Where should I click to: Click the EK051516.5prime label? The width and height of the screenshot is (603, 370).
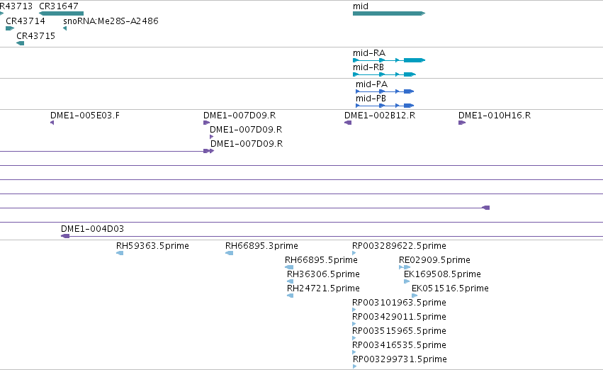click(450, 288)
